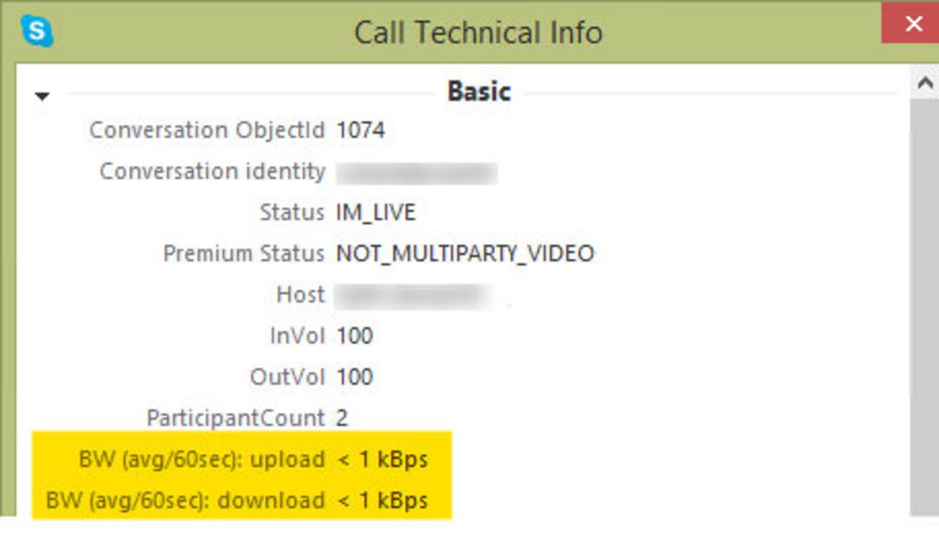Click the Premium Status label
This screenshot has width=939, height=537.
[243, 253]
